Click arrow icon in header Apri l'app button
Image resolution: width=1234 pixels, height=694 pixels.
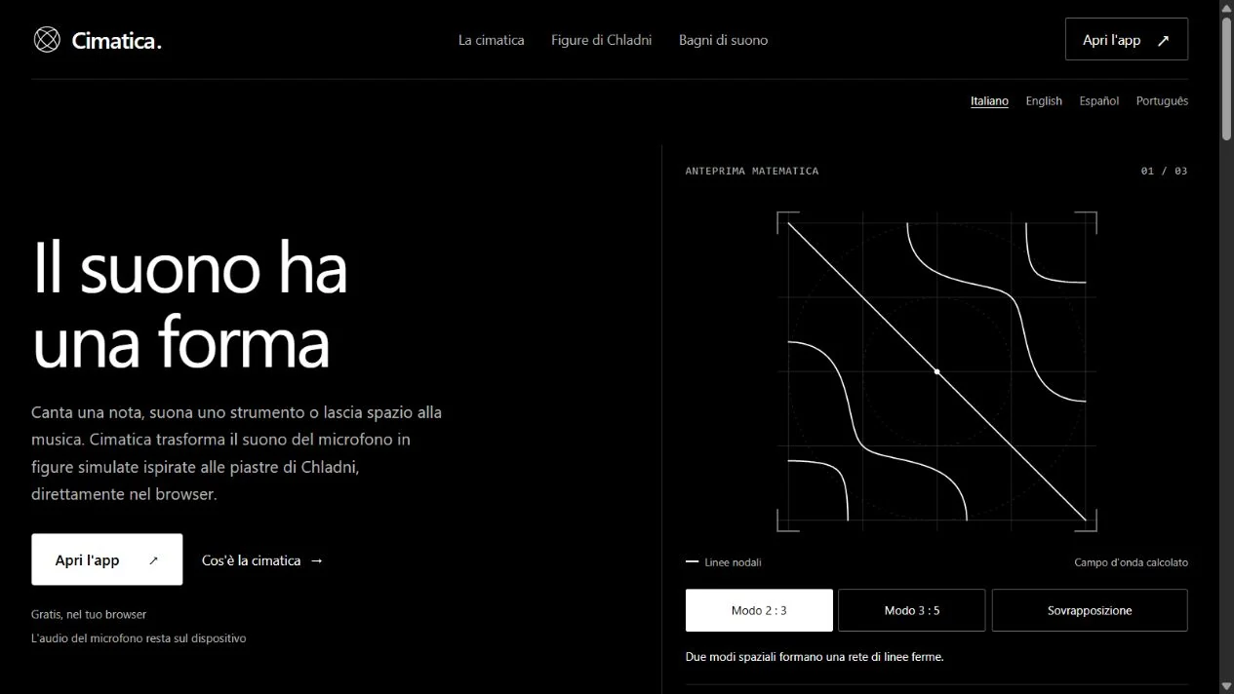pos(1163,41)
